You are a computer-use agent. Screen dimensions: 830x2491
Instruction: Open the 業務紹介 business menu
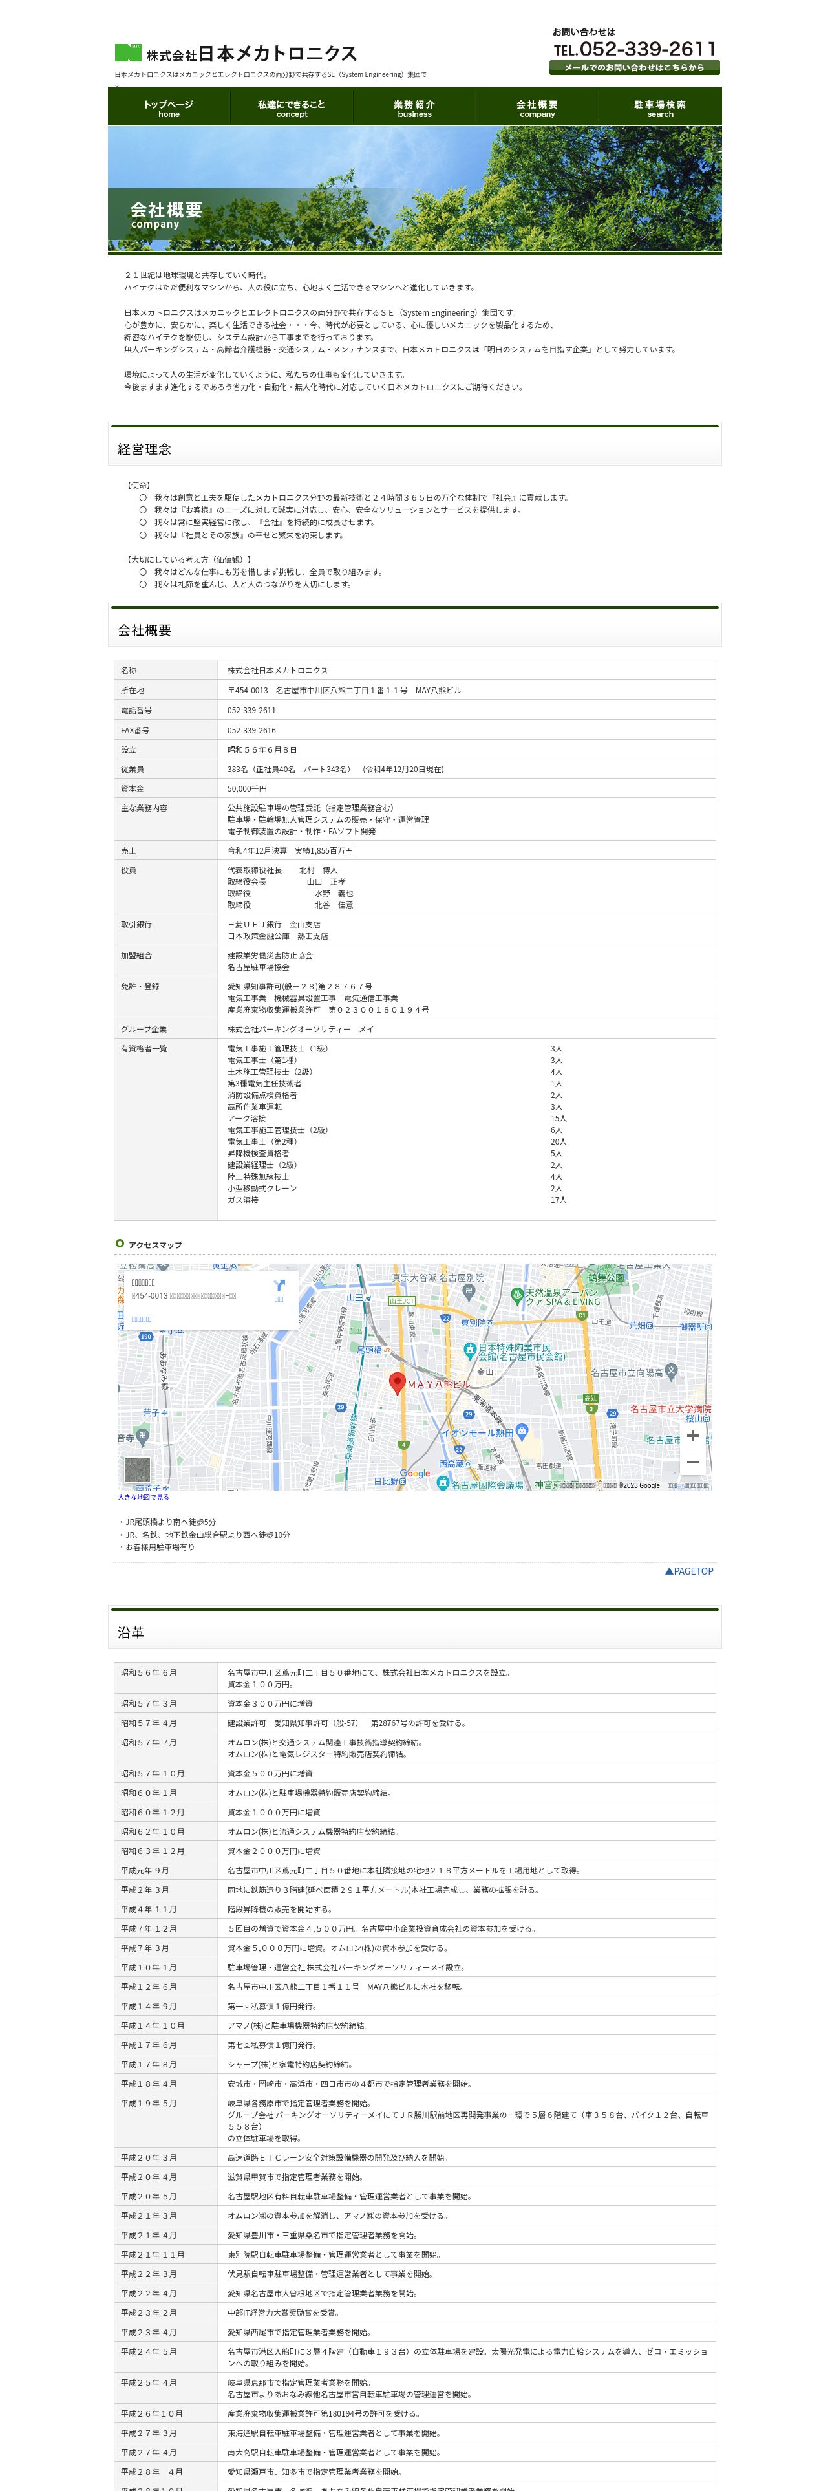414,107
